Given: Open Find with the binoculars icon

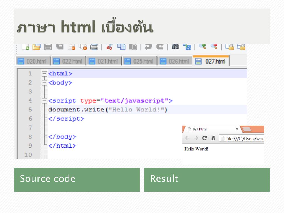Looking at the screenshot, I should pyautogui.click(x=175, y=47).
